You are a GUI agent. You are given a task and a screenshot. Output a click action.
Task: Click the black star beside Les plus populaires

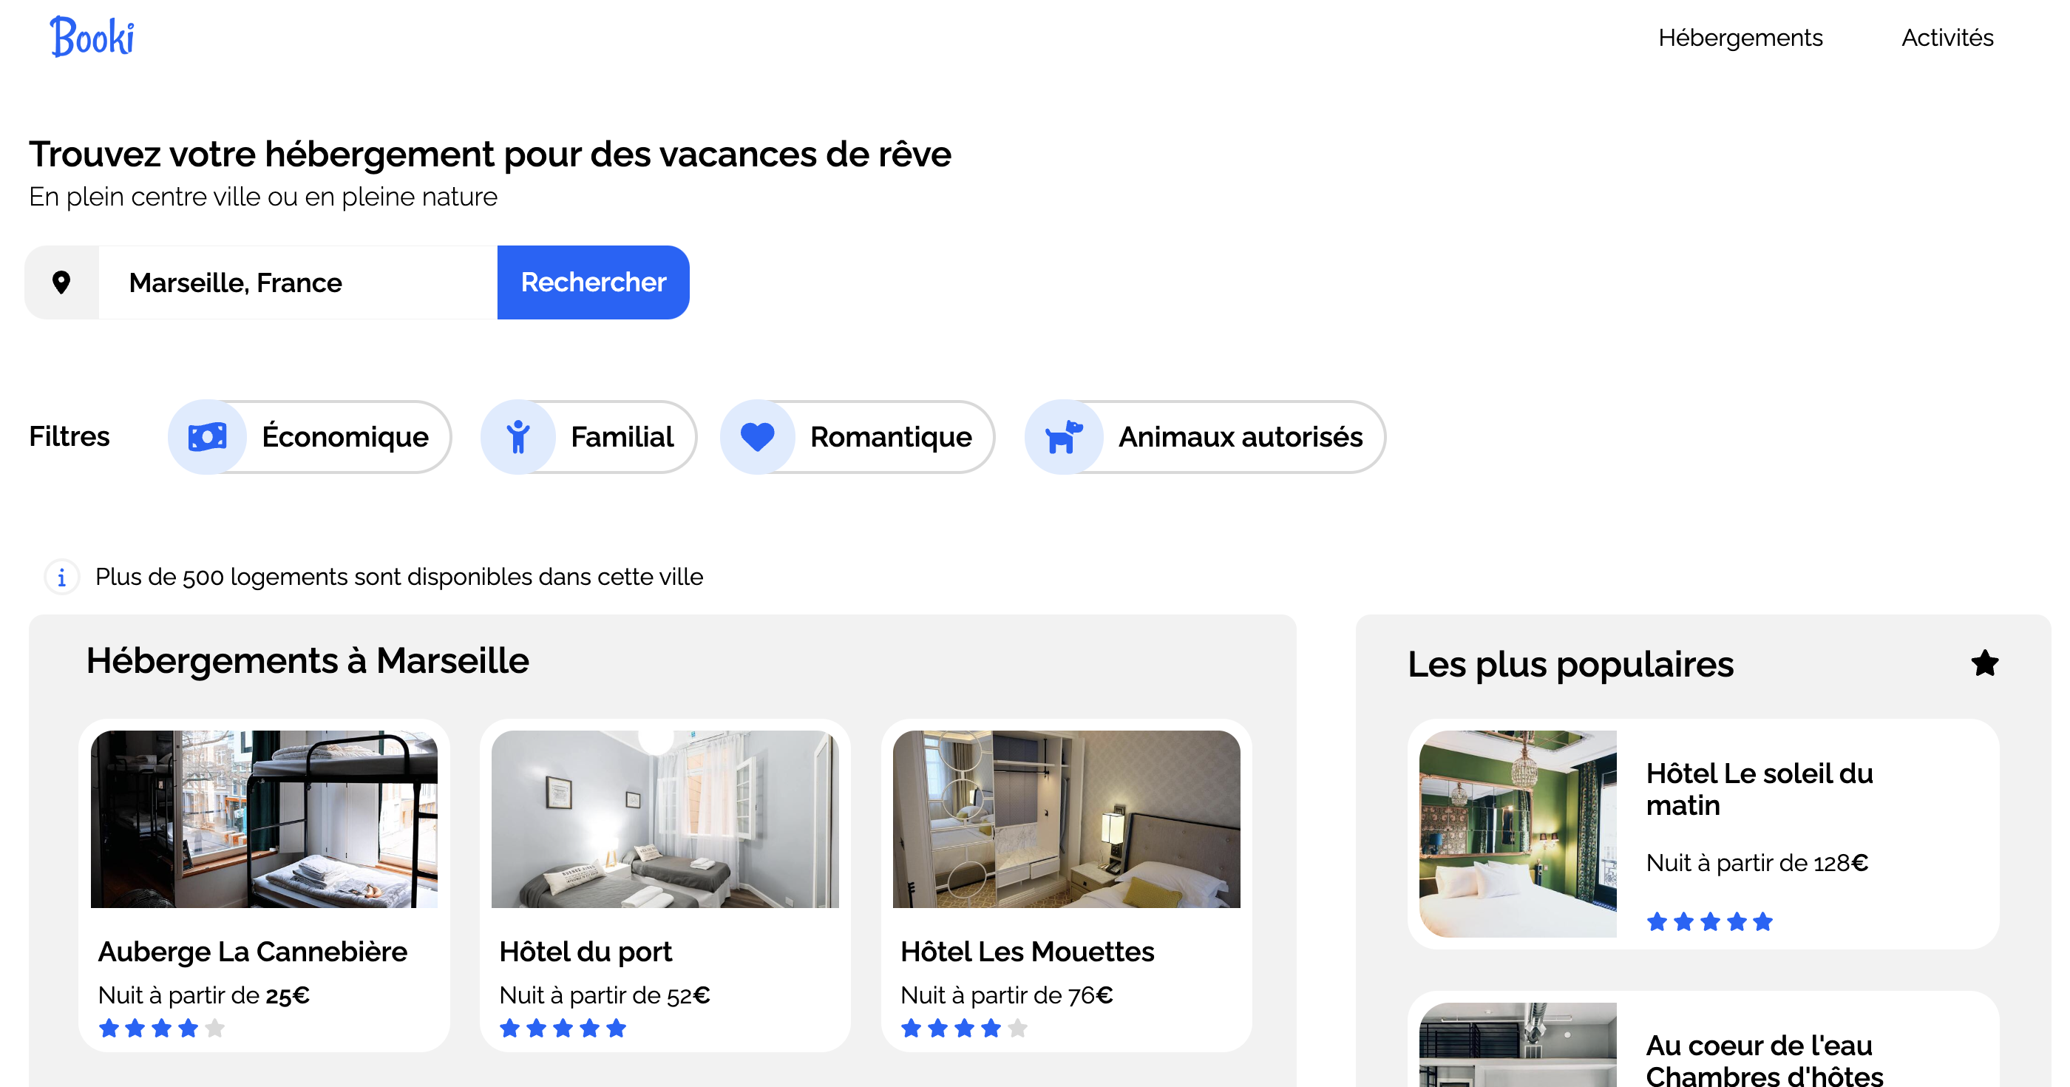(x=1984, y=663)
